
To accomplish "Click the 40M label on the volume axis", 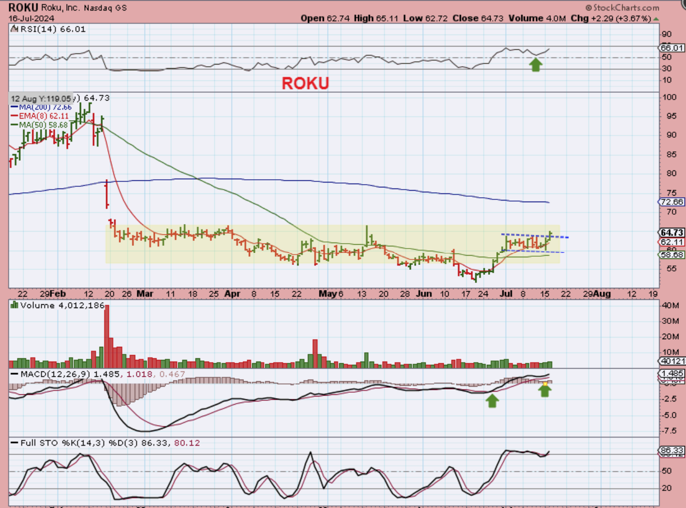I will 671,305.
